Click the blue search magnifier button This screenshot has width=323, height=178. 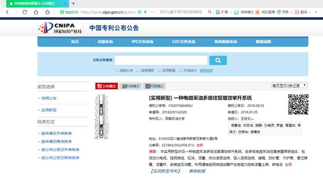218,60
